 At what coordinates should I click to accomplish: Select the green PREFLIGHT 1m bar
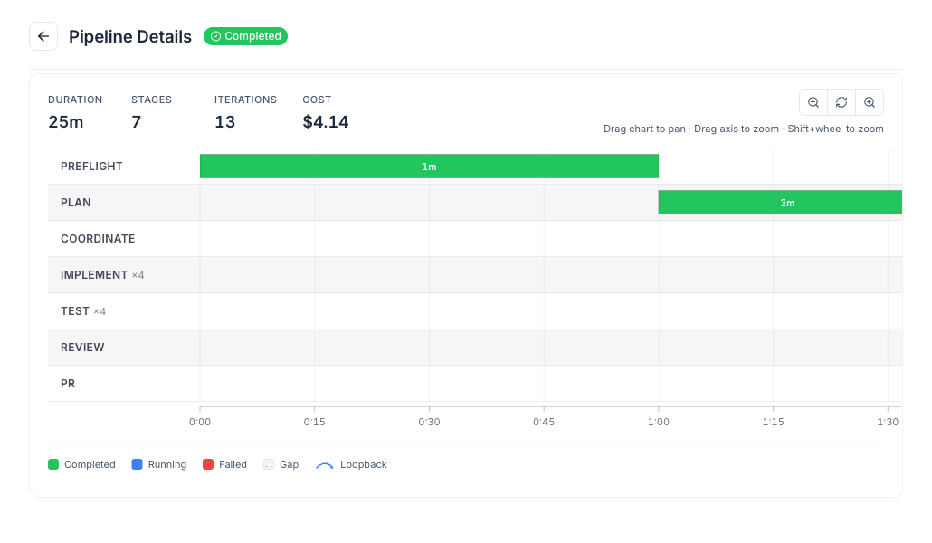429,167
